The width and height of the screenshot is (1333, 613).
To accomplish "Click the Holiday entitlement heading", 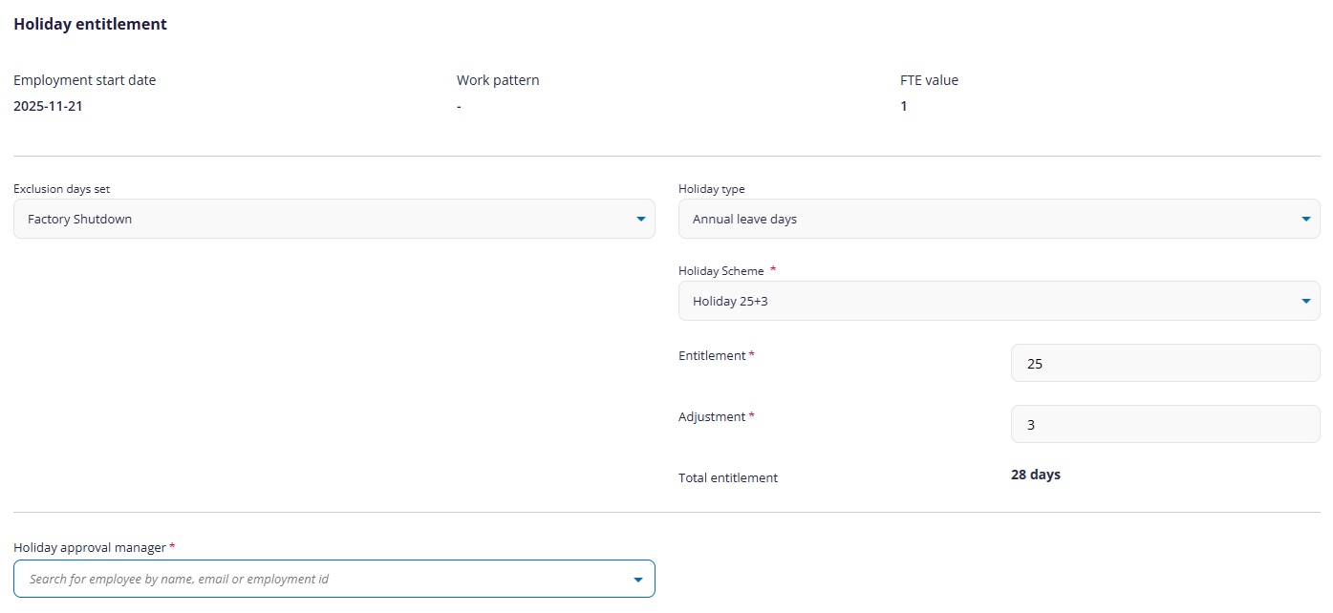I will pos(90,25).
